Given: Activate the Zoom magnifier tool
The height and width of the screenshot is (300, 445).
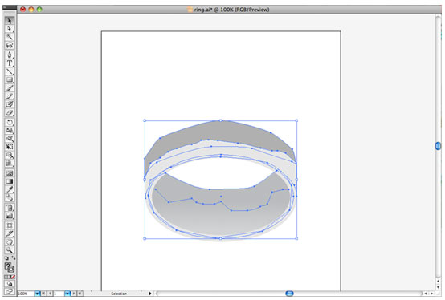Looking at the screenshot, I should [10, 249].
